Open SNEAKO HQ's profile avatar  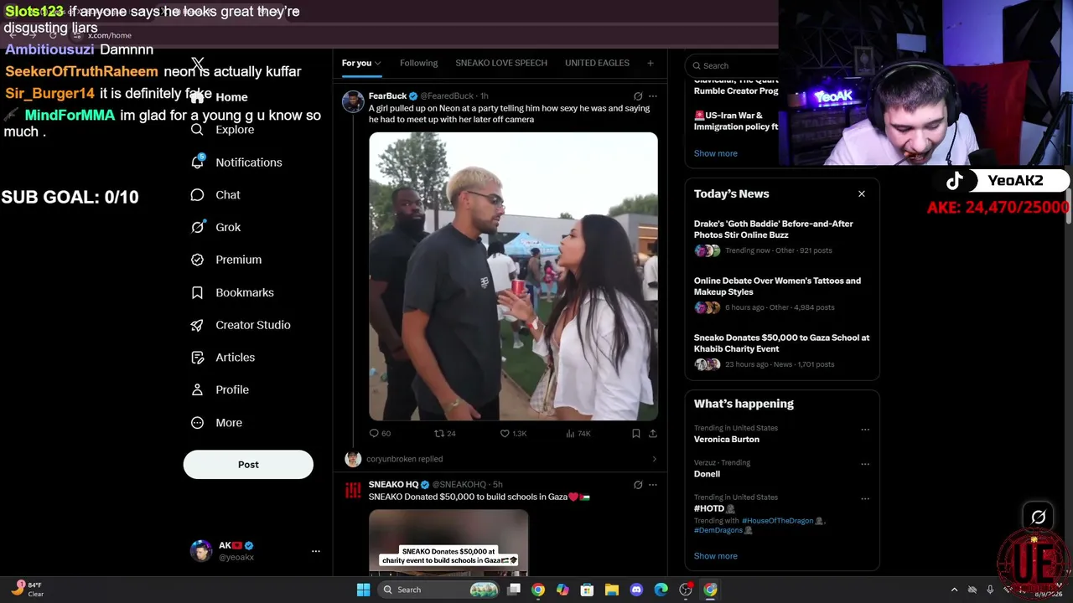click(x=353, y=491)
